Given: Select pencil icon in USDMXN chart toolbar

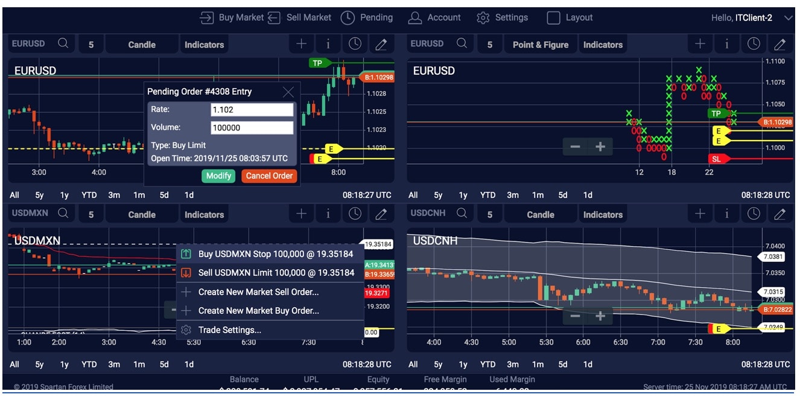Looking at the screenshot, I should tap(381, 214).
